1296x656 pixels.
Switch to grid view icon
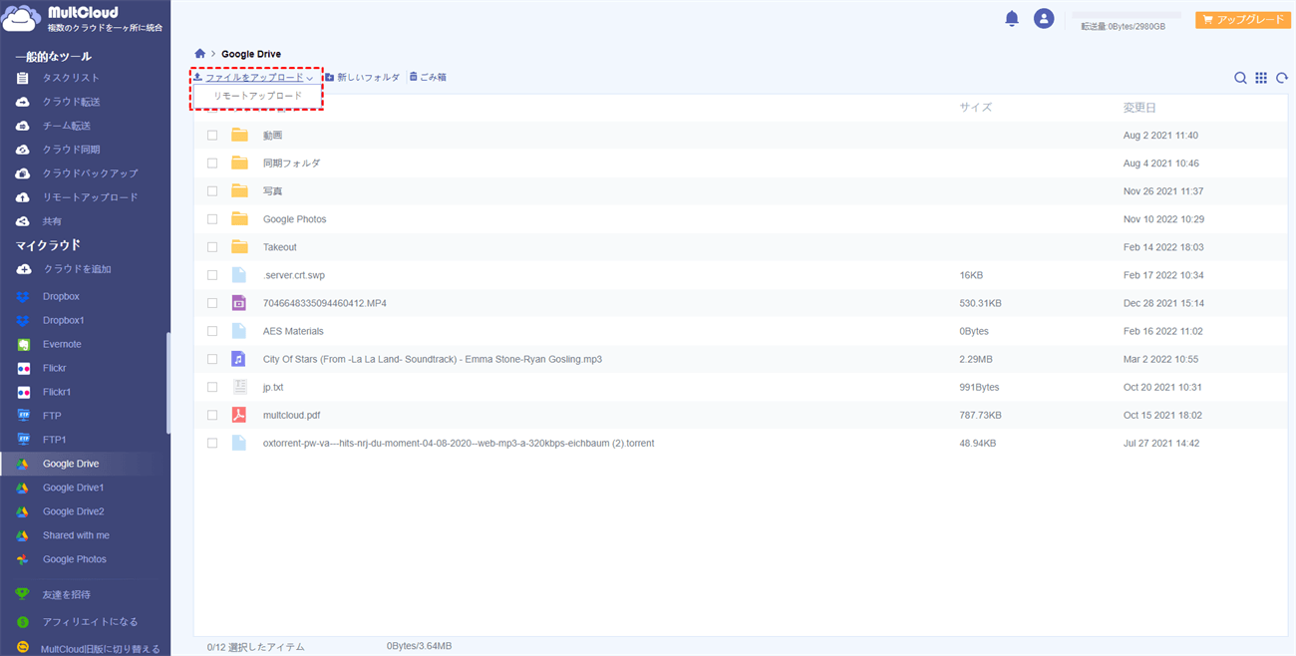pyautogui.click(x=1261, y=78)
